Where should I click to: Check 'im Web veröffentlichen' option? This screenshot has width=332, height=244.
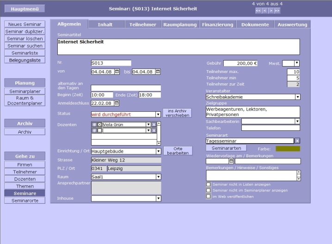209,196
